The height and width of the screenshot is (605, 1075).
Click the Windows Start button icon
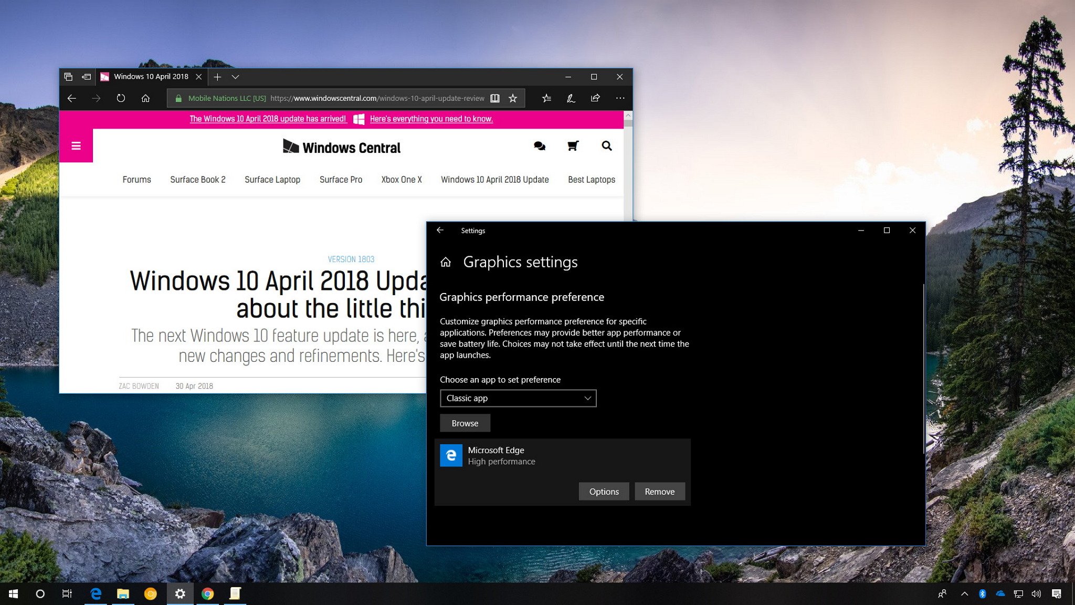coord(13,594)
